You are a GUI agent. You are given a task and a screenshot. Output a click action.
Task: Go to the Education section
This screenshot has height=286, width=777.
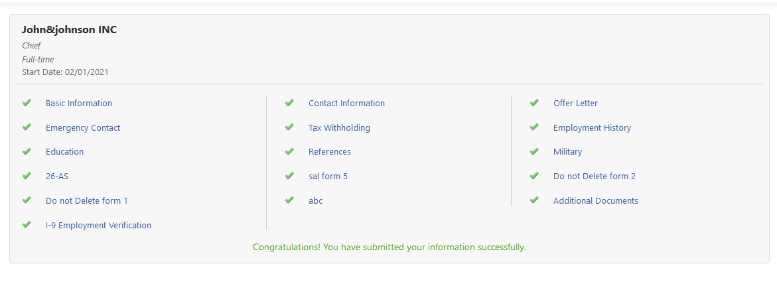click(64, 152)
